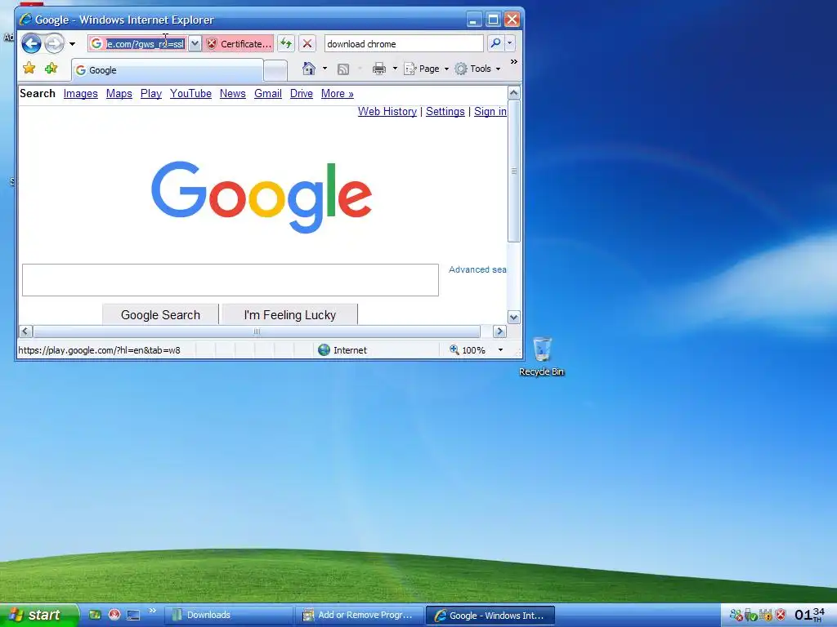Click the horizontal scrollbar thumb
The image size is (837, 627).
tap(257, 331)
